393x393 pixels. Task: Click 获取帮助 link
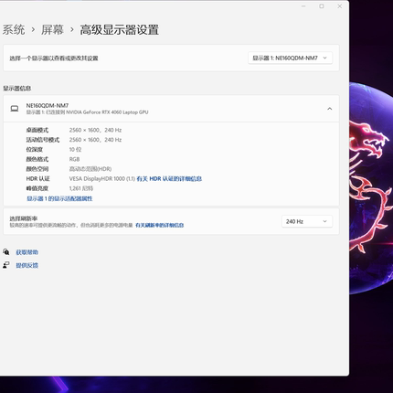(27, 252)
